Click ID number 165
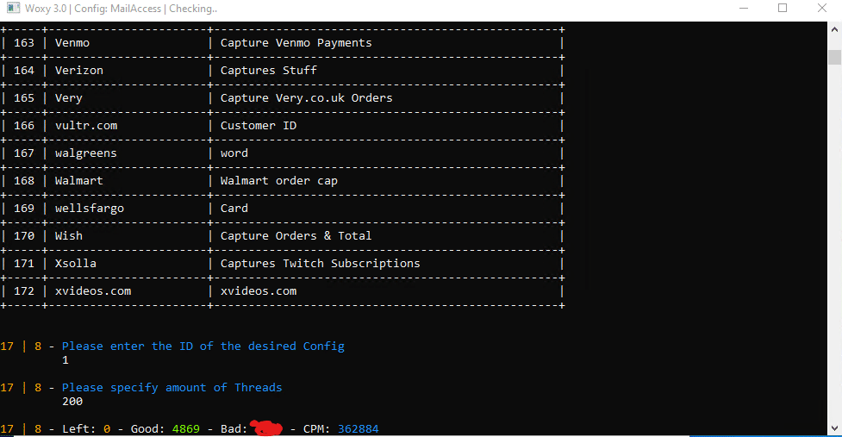The width and height of the screenshot is (842, 437). coord(23,98)
